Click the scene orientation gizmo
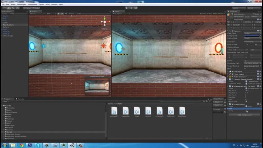263x148 pixels. coord(105,21)
